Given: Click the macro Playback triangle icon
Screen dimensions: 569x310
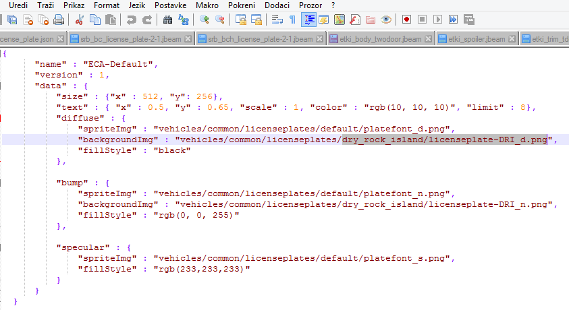Looking at the screenshot, I should click(437, 20).
